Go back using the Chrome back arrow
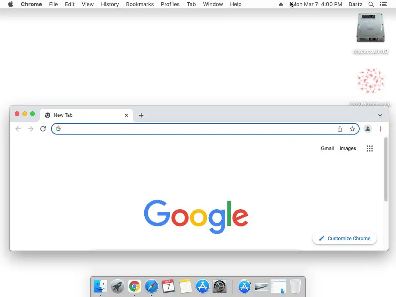 18,129
